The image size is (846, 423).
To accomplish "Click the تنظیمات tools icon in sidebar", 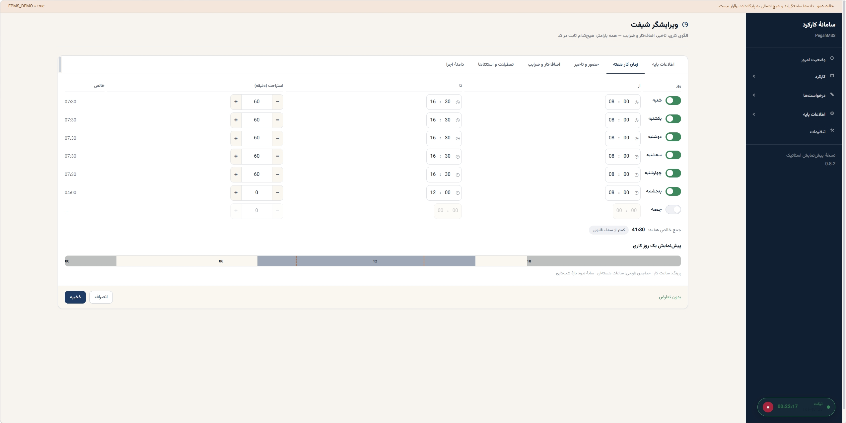I will [x=832, y=130].
